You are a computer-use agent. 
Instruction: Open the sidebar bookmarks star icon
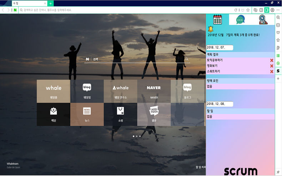click(278, 40)
